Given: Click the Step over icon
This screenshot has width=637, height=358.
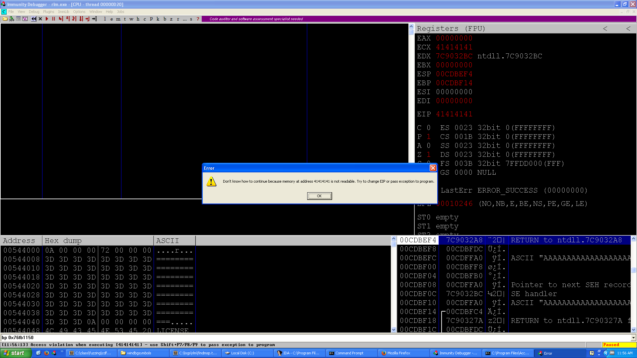Looking at the screenshot, I should pyautogui.click(x=68, y=19).
